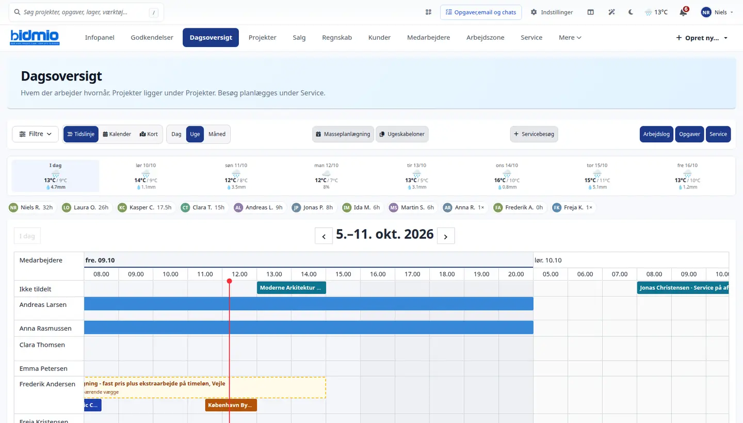Open the Opret ny dropdown

[702, 38]
